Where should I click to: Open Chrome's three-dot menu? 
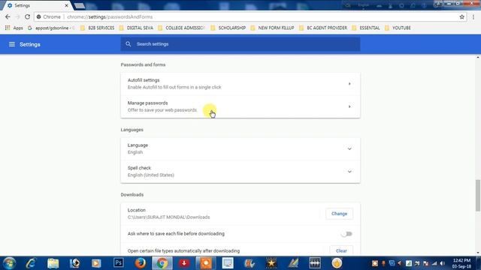(x=473, y=16)
